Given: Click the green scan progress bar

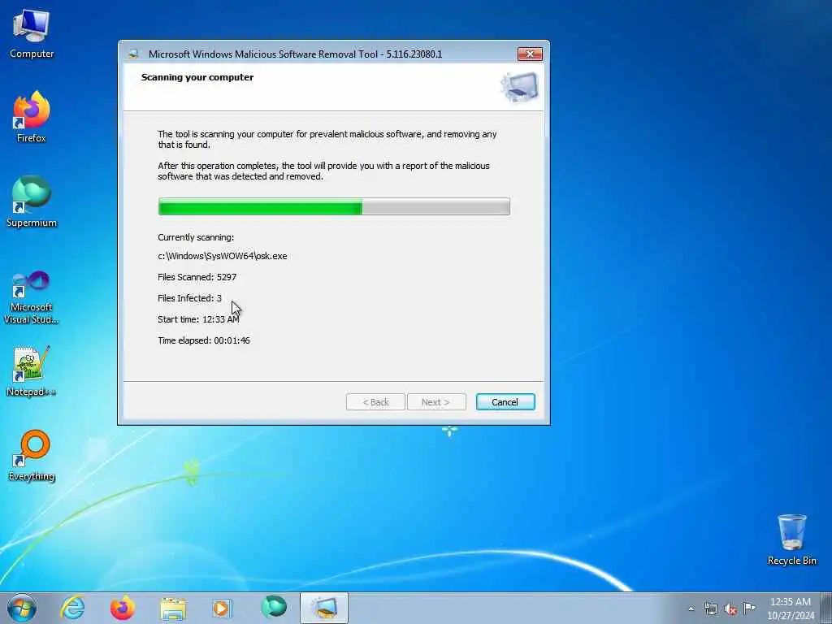Looking at the screenshot, I should (334, 206).
